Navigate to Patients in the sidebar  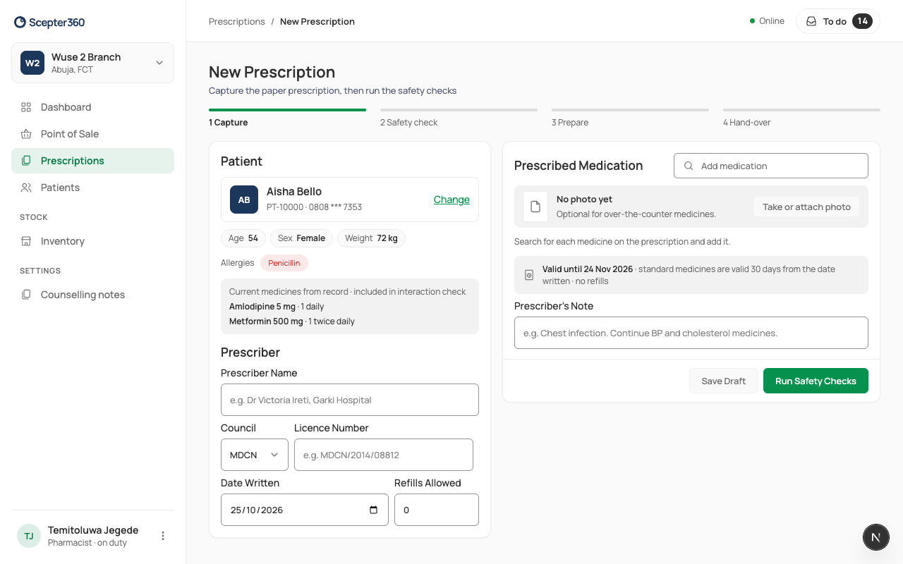click(x=92, y=188)
